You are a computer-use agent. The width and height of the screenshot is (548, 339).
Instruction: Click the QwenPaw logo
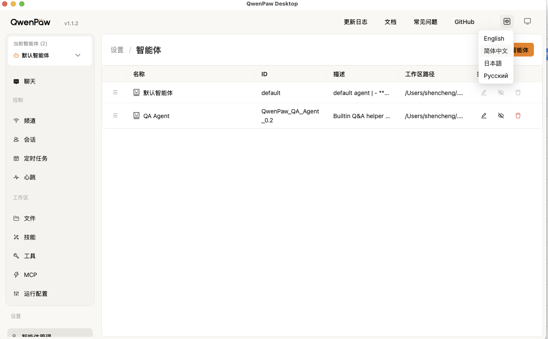pos(31,22)
